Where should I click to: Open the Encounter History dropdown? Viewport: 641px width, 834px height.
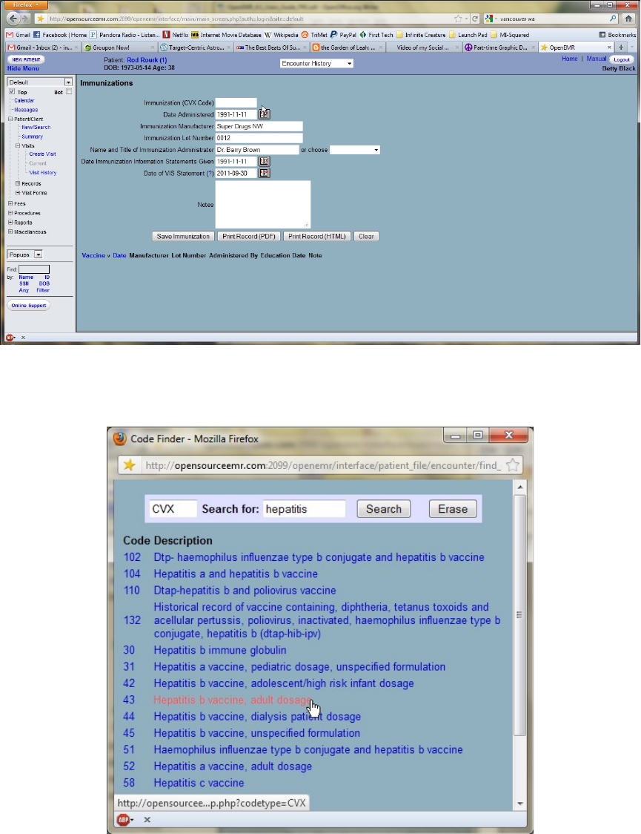point(316,63)
